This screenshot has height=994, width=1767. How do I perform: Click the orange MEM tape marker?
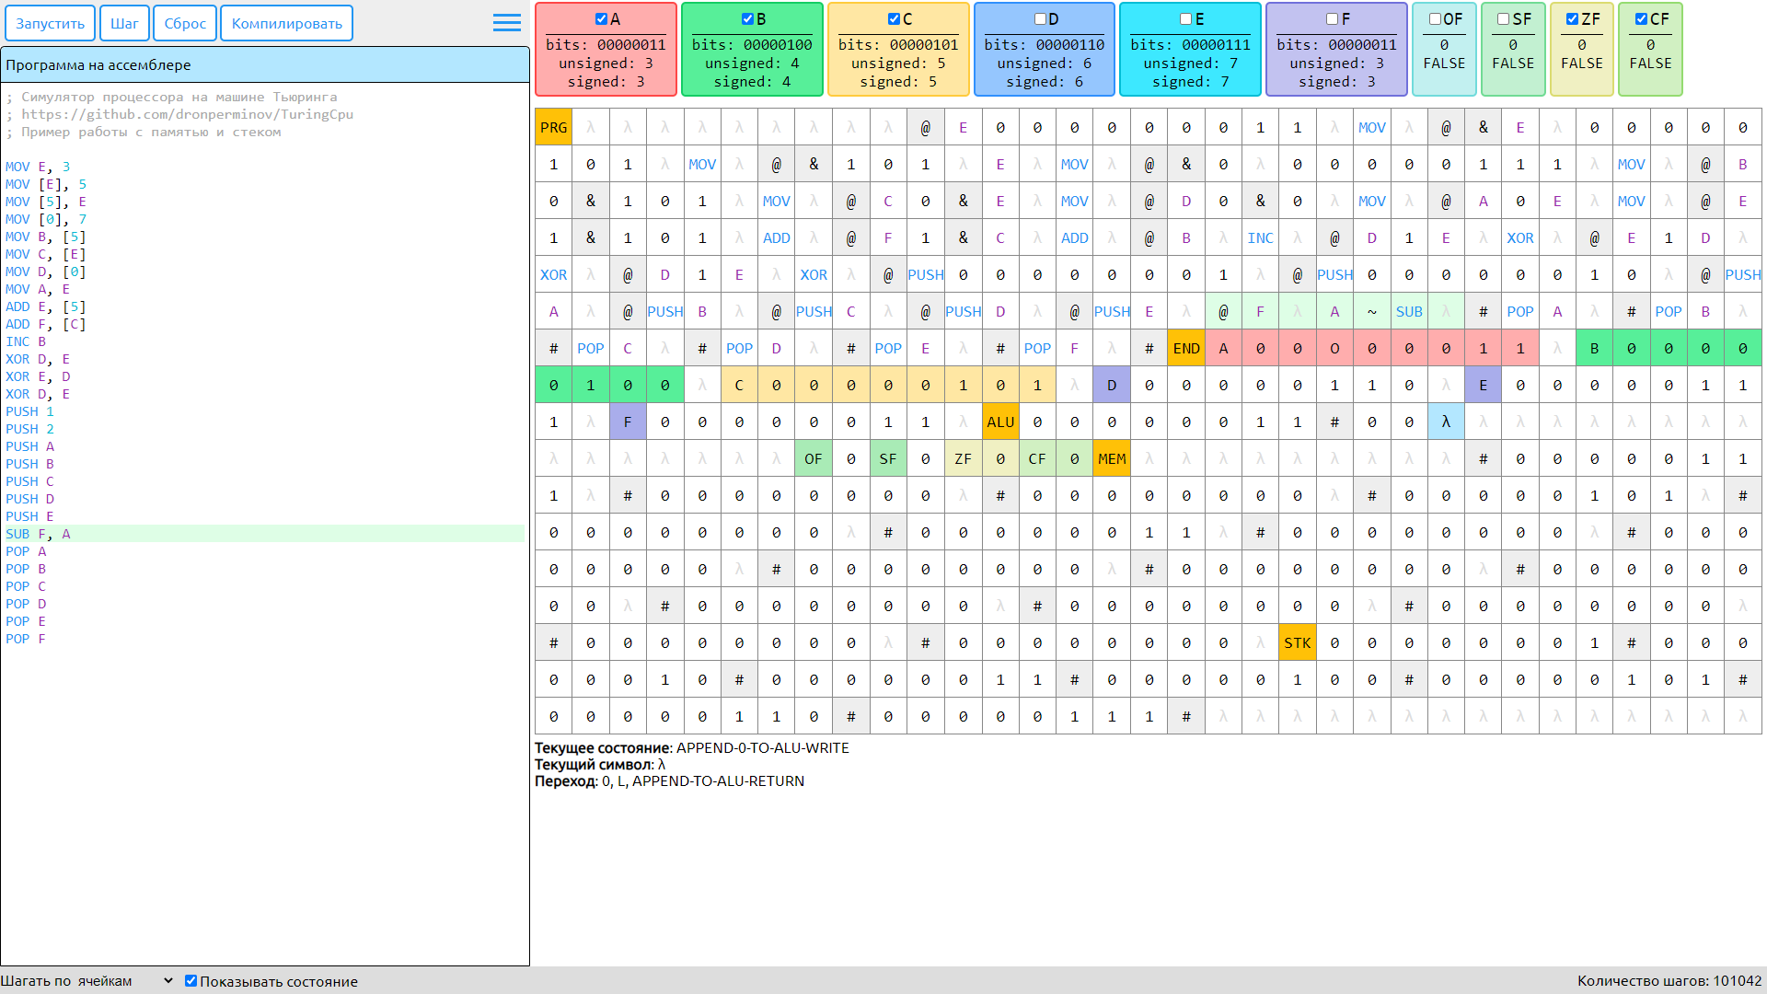1111,459
